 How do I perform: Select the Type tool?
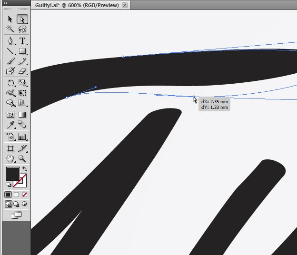tap(22, 41)
